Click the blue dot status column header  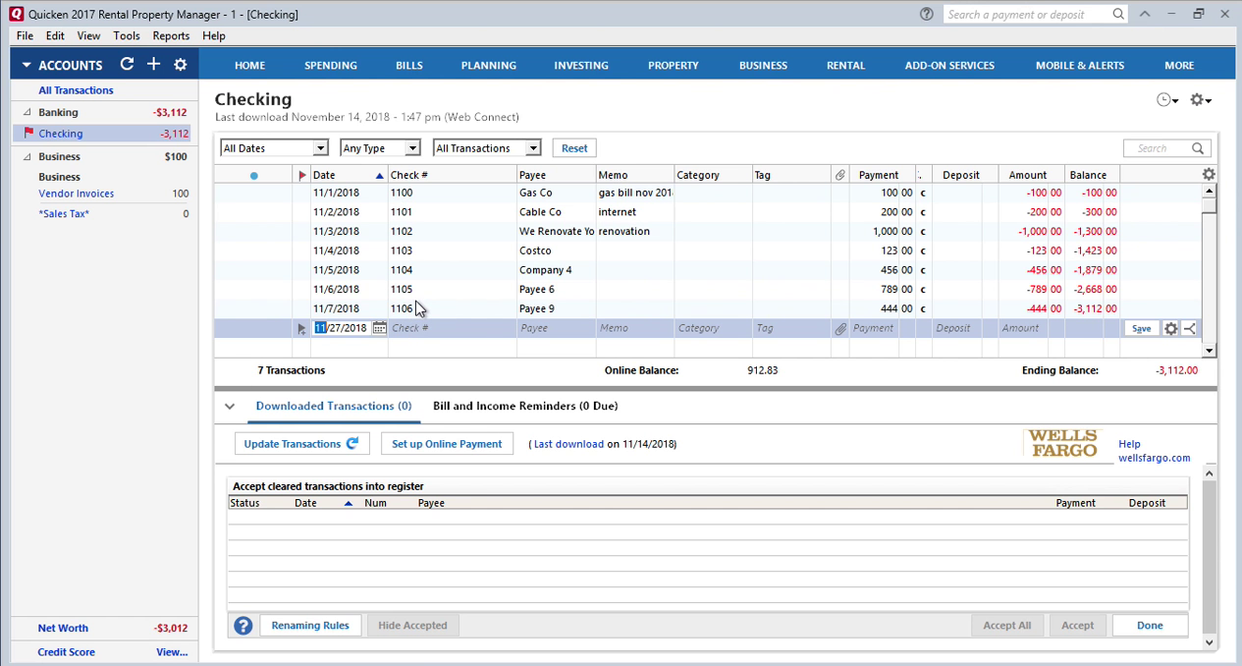pos(254,176)
